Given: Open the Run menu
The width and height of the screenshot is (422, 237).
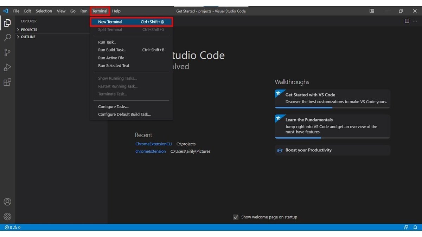Looking at the screenshot, I should pos(84,11).
